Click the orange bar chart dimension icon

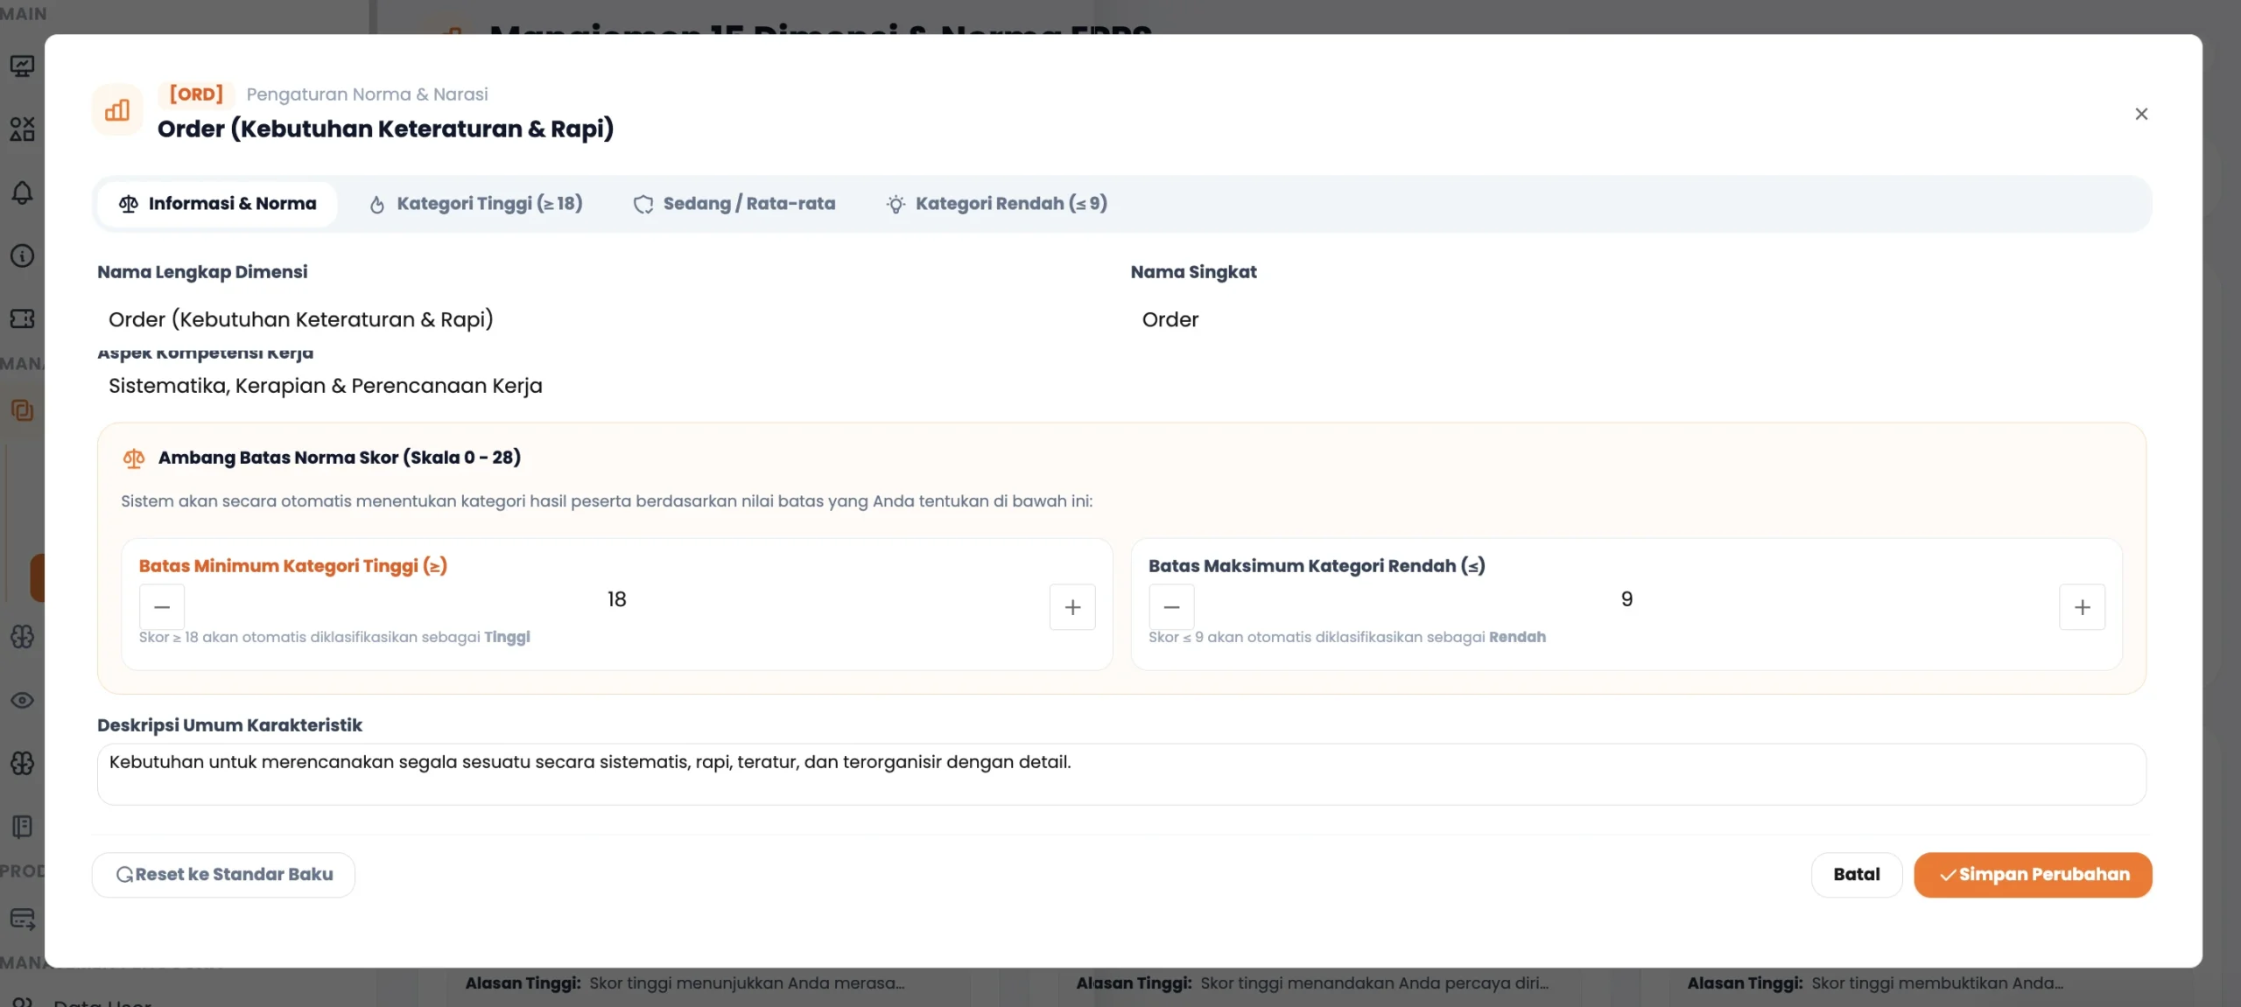click(x=117, y=110)
